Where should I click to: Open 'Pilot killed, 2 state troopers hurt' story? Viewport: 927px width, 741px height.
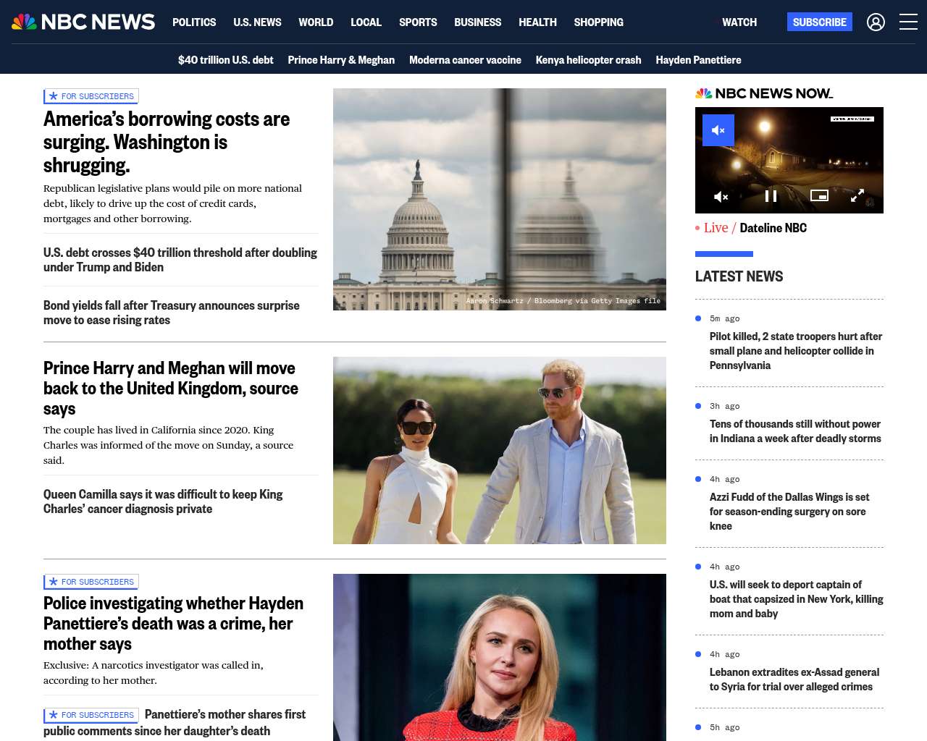click(x=796, y=351)
